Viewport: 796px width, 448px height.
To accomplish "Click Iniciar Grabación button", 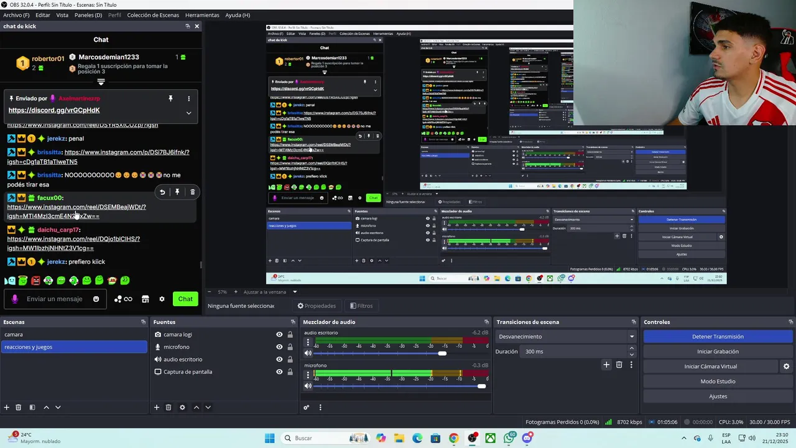I will point(718,352).
